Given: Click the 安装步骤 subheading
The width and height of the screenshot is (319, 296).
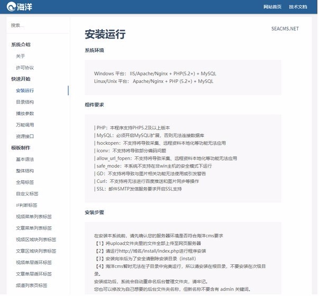Looking at the screenshot, I should click(95, 213).
